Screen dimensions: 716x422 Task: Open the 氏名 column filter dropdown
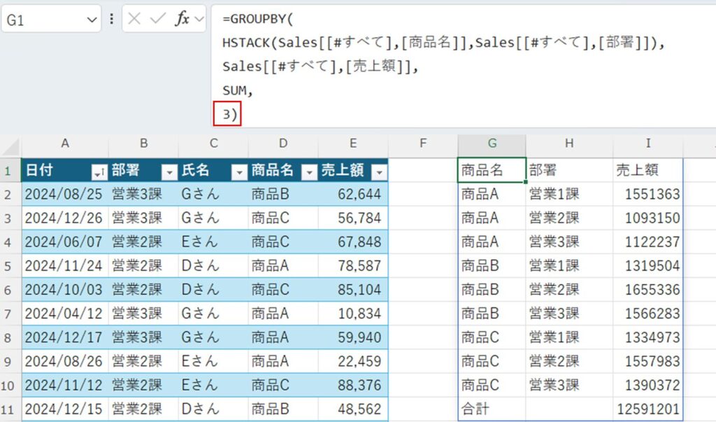pos(239,172)
